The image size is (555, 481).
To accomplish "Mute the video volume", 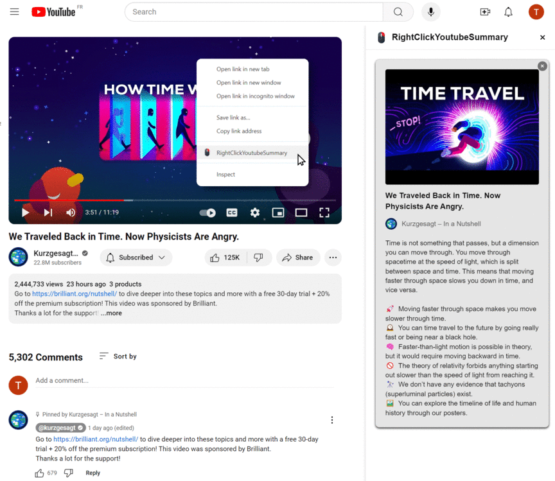I will [x=71, y=213].
